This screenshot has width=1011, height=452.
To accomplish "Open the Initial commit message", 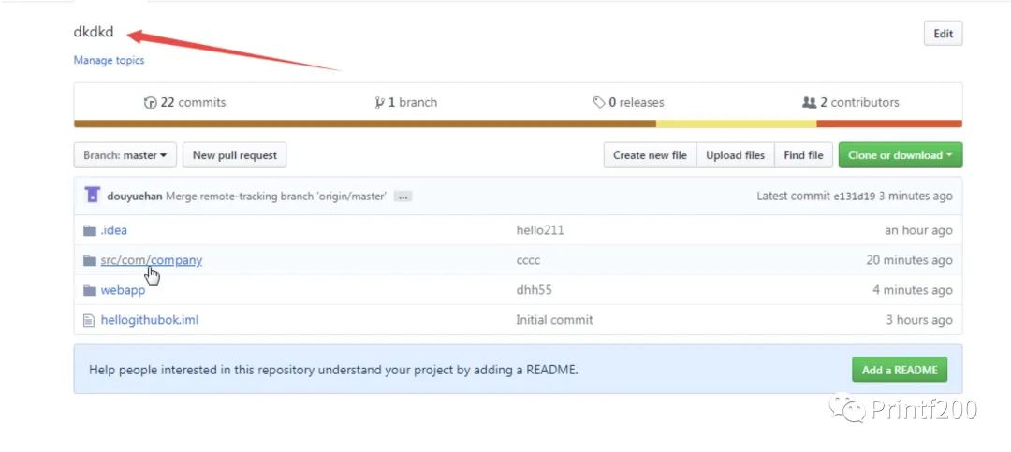I will click(554, 320).
